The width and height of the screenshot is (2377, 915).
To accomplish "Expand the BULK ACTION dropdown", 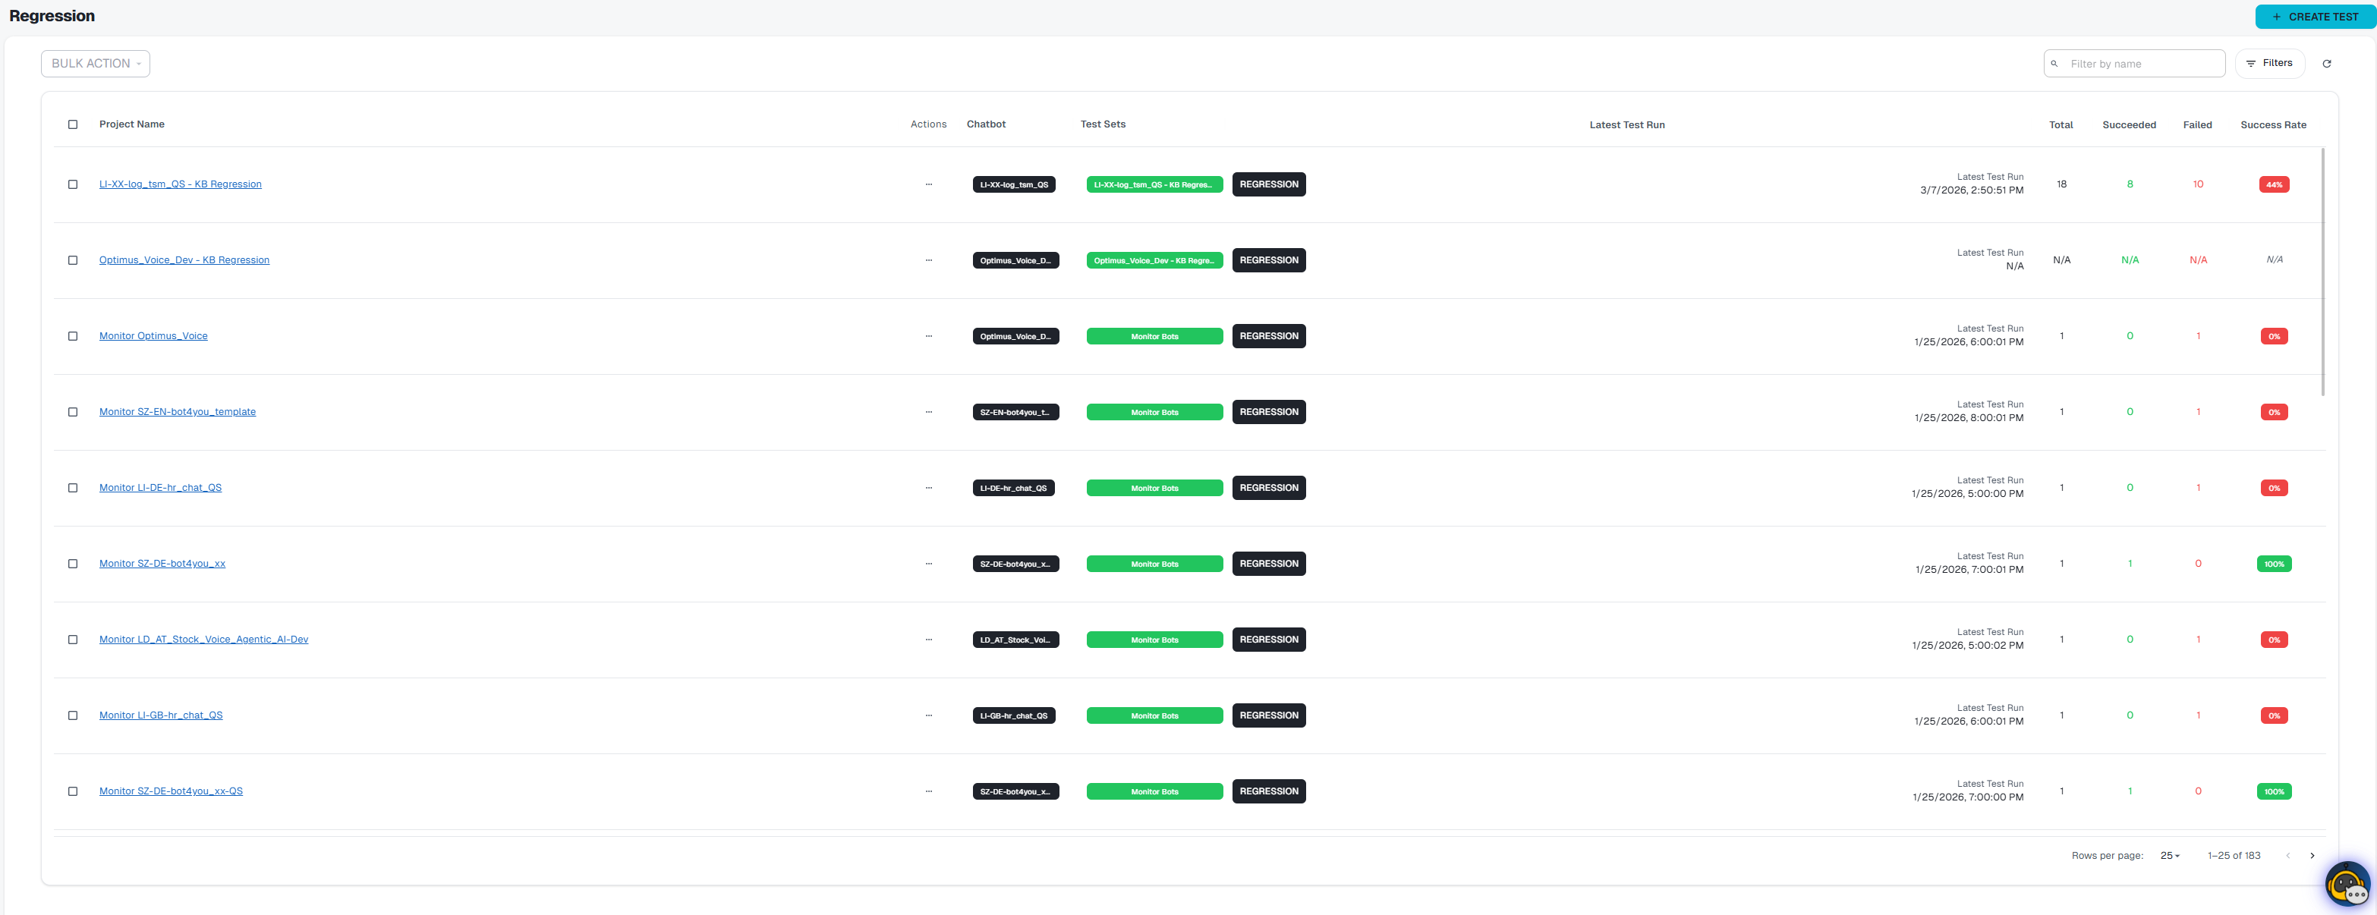I will pos(95,64).
